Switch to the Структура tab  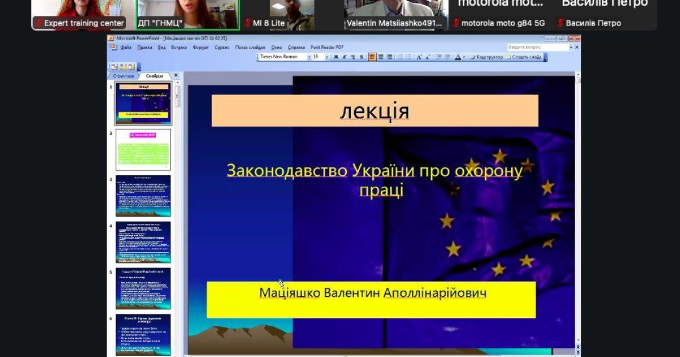click(x=123, y=75)
